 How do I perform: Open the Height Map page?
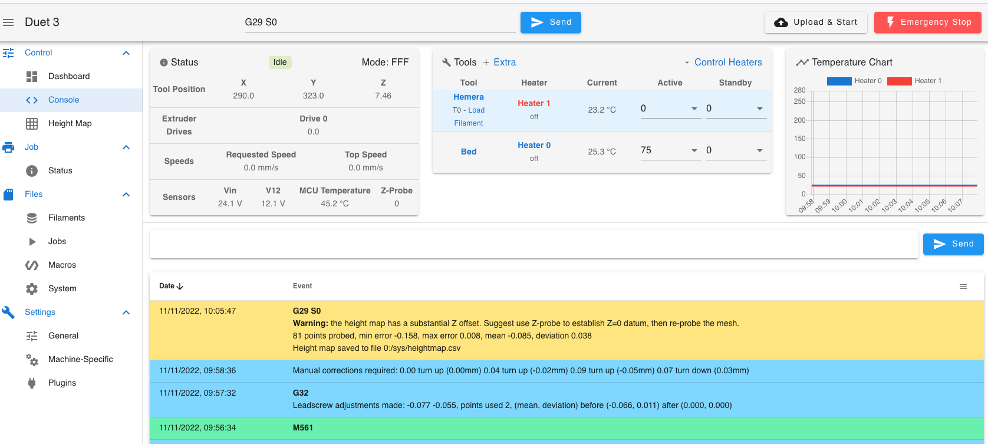click(x=71, y=124)
